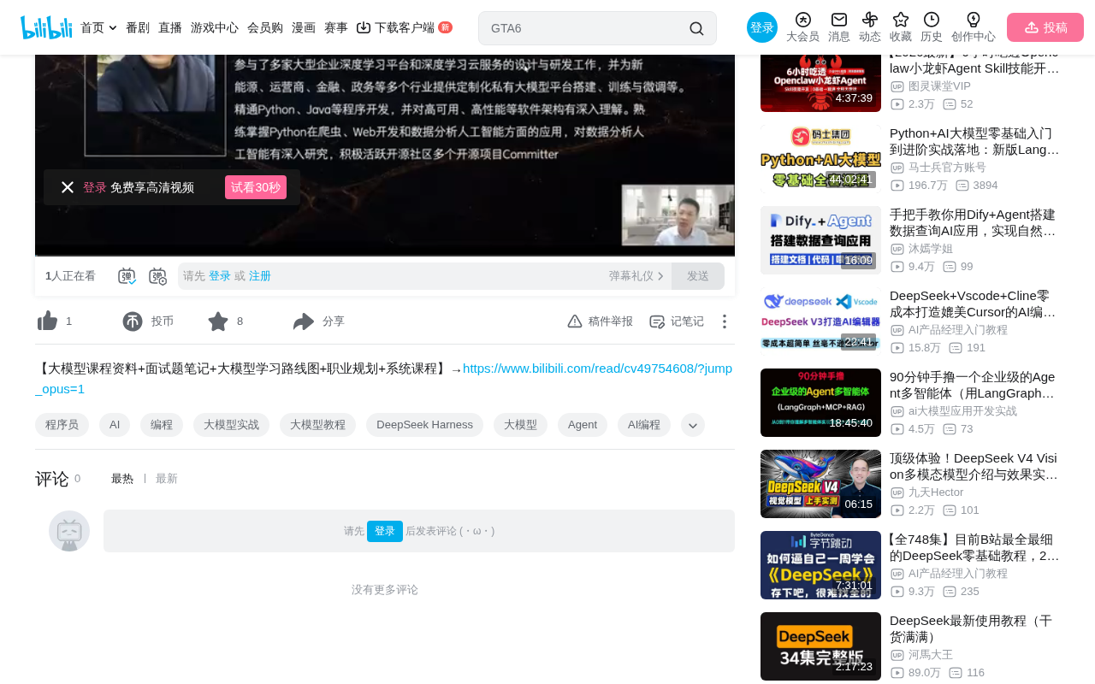This screenshot has width=1095, height=684.
Task: Like the video with thumbs-up icon
Action: [48, 321]
